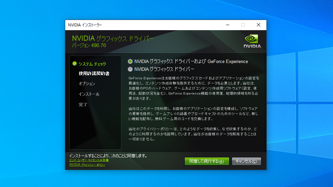Select the 使用許諾契約書 step

tap(94, 74)
